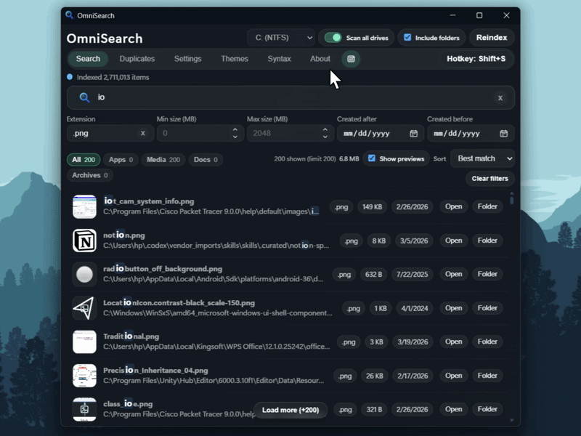This screenshot has width=581, height=436.
Task: Click the Created before date field
Action: pyautogui.click(x=471, y=134)
